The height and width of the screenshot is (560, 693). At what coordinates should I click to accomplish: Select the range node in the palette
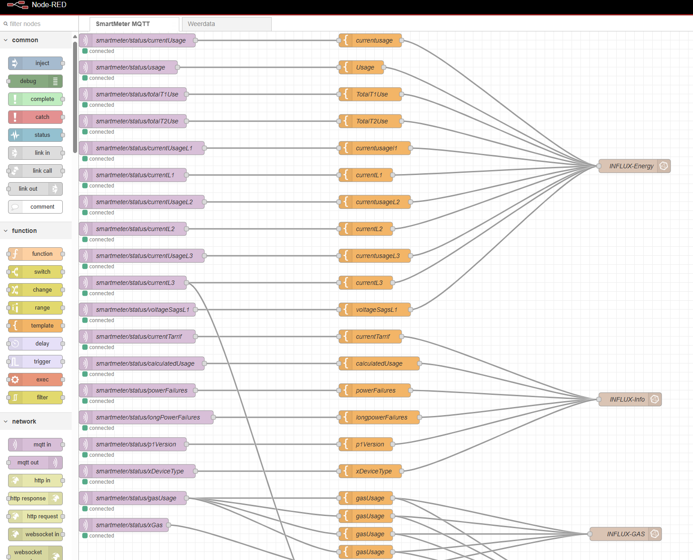pos(35,308)
